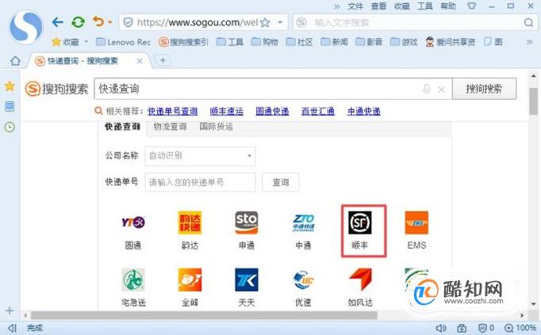
Task: Open the 社区 bookmark folder
Action: (x=300, y=42)
